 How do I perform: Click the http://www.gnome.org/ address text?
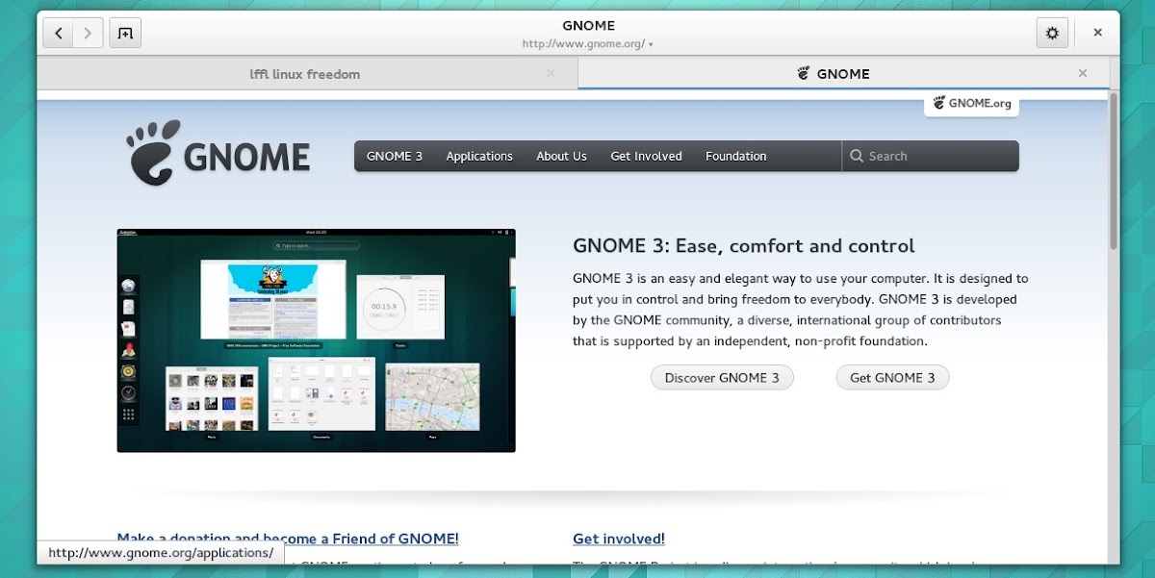pyautogui.click(x=583, y=44)
